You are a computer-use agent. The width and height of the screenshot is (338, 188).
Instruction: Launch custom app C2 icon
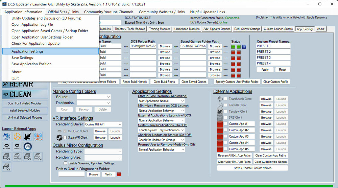click(17, 157)
